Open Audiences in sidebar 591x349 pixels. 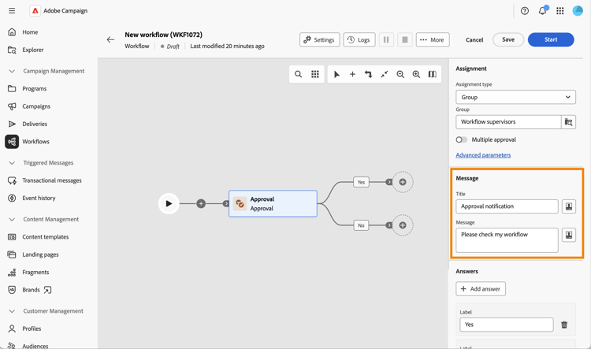(x=35, y=346)
